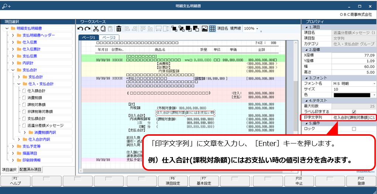Click F1 ヘルプ button
This screenshot has height=194, width=377.
pyautogui.click(x=16, y=181)
